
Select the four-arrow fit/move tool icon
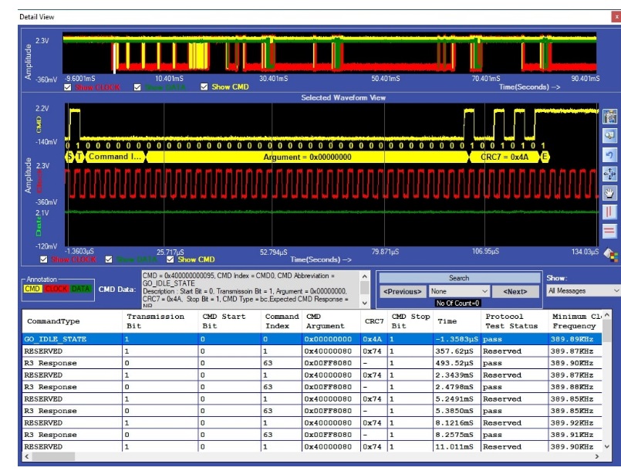609,174
